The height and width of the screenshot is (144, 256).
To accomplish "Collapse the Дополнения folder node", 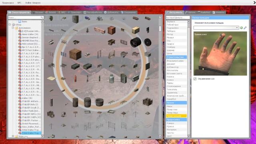I will pos(13,28).
